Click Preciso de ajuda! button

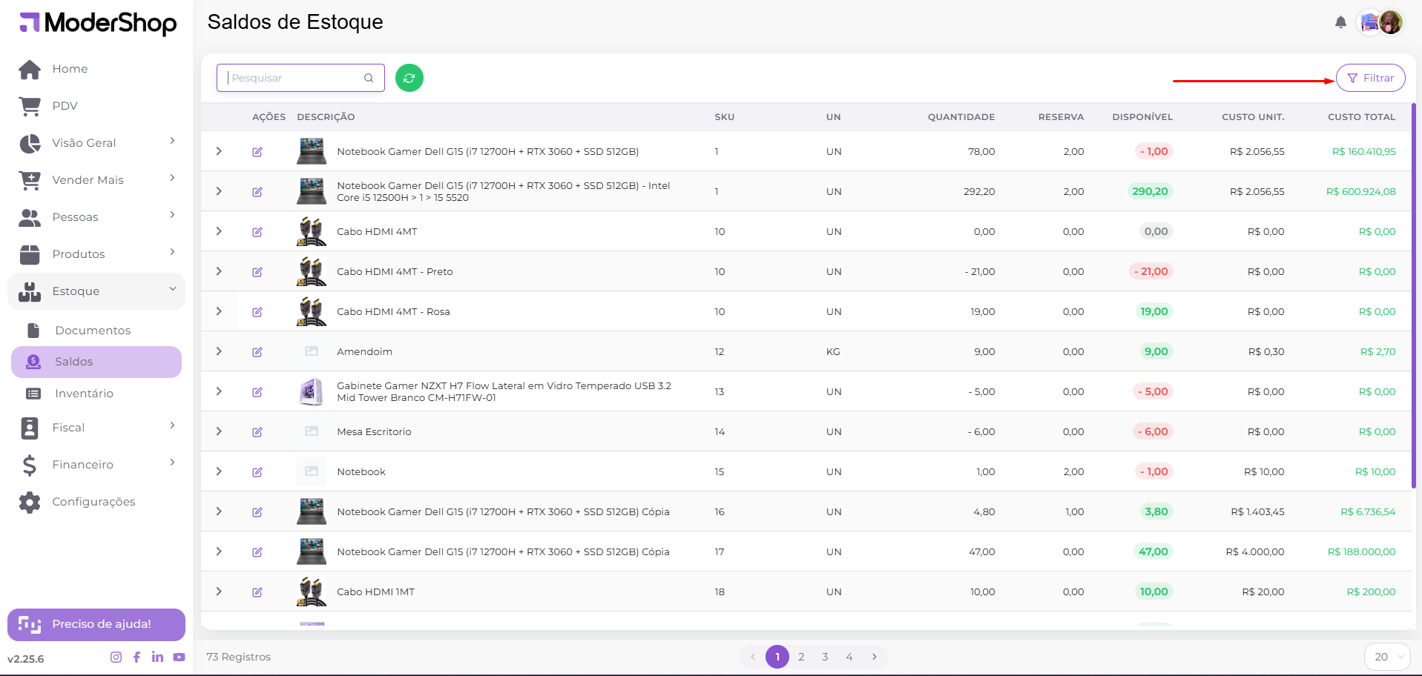click(96, 624)
